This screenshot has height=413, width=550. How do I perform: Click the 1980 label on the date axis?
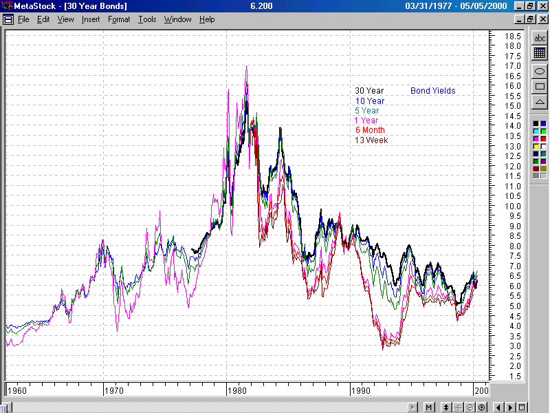tap(237, 390)
